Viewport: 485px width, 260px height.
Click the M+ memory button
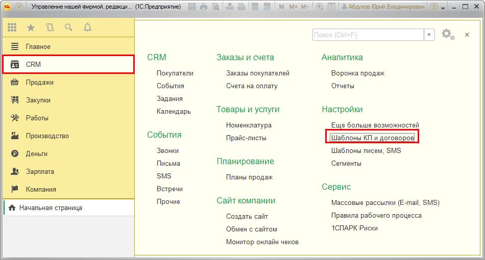coord(293,7)
